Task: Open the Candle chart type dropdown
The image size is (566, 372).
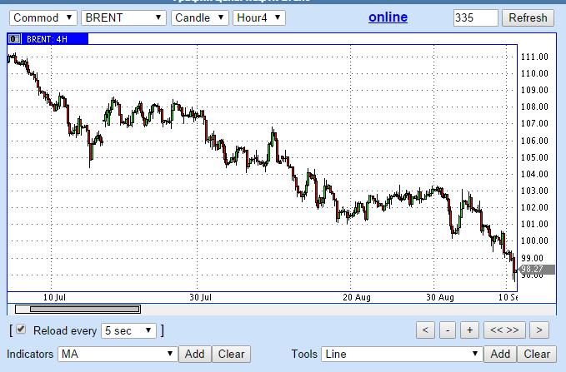Action: point(200,17)
